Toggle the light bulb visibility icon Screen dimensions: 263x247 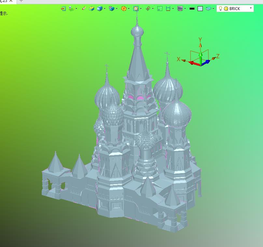coord(221,8)
